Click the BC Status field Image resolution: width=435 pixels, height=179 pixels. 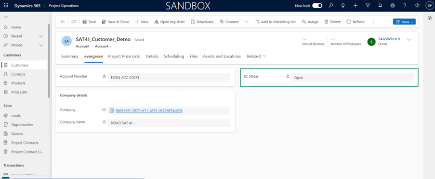[x=352, y=78]
